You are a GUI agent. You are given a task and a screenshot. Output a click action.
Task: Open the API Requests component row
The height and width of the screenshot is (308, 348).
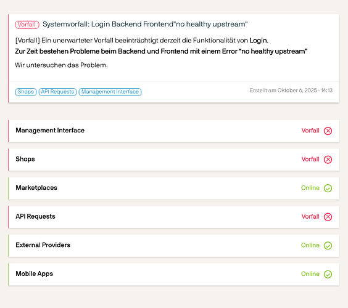pyautogui.click(x=173, y=217)
